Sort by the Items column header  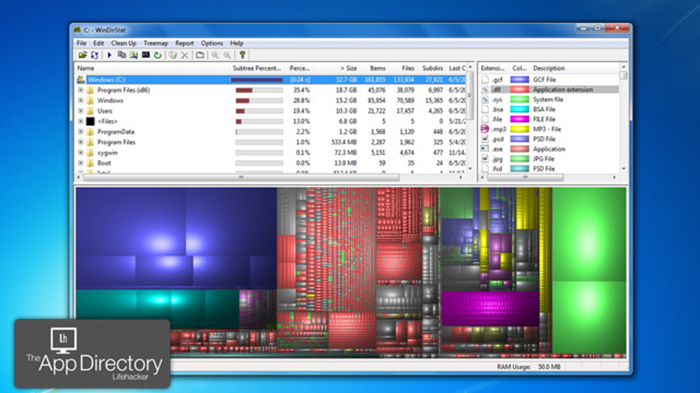click(x=374, y=68)
